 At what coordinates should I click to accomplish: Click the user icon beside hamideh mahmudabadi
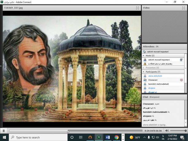tap(145, 84)
